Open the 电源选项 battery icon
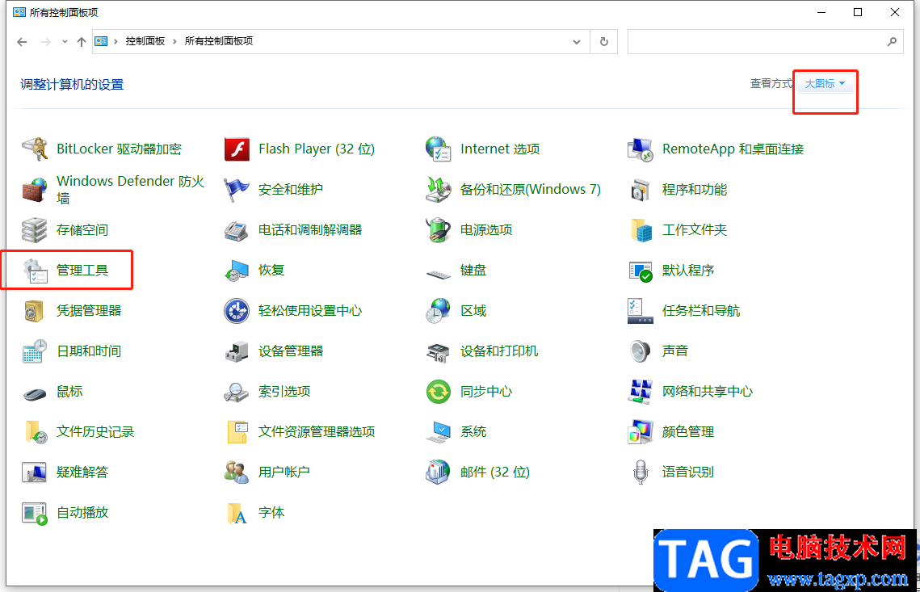This screenshot has height=592, width=920. coord(439,230)
